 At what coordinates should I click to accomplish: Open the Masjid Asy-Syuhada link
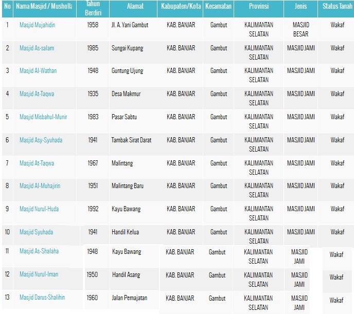pos(41,140)
